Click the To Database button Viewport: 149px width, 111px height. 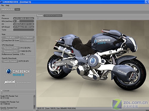[x=27, y=41]
